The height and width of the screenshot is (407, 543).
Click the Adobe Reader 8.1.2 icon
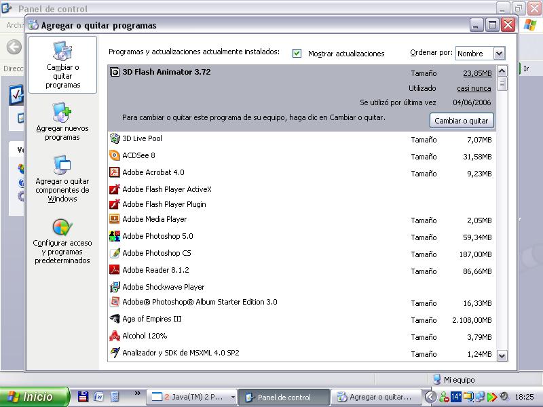coord(115,270)
